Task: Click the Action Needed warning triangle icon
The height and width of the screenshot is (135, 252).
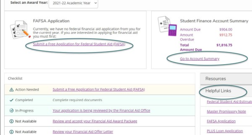Action: 12,90
